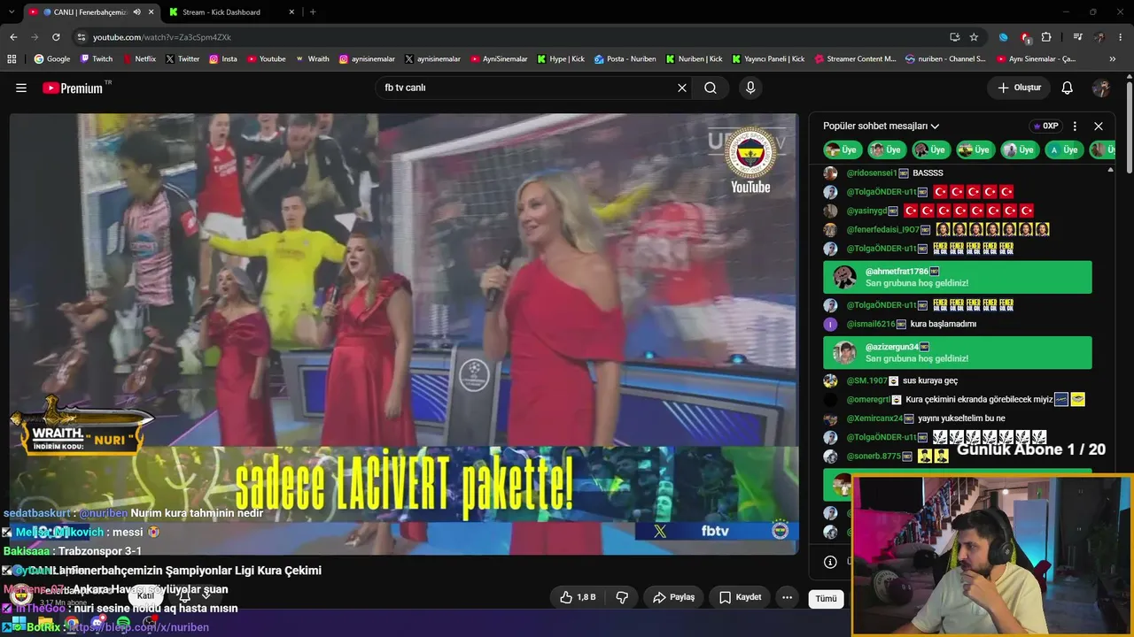
Task: Open @yasinygd chat username
Action: pos(866,211)
